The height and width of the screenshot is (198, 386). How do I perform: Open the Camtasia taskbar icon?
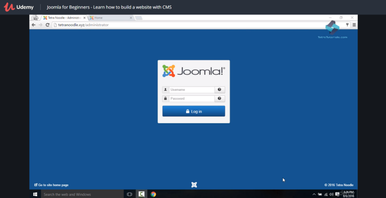coord(141,194)
